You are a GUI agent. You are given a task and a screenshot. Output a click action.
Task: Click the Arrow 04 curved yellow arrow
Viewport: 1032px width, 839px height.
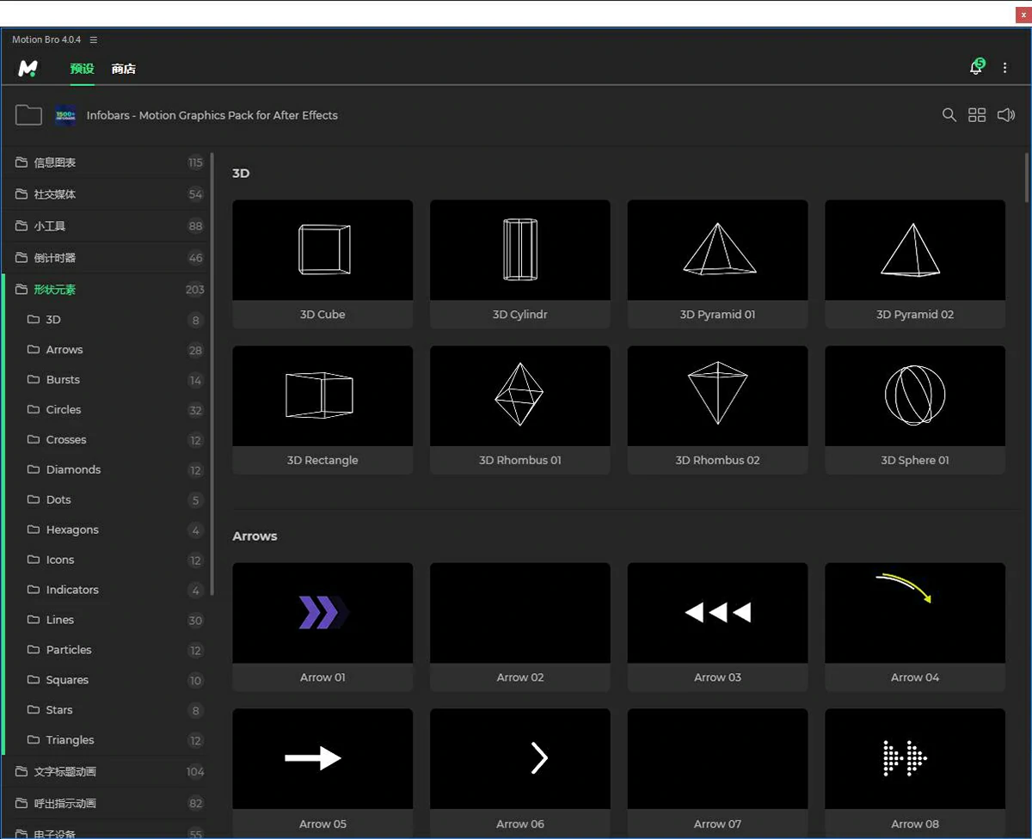tap(915, 627)
